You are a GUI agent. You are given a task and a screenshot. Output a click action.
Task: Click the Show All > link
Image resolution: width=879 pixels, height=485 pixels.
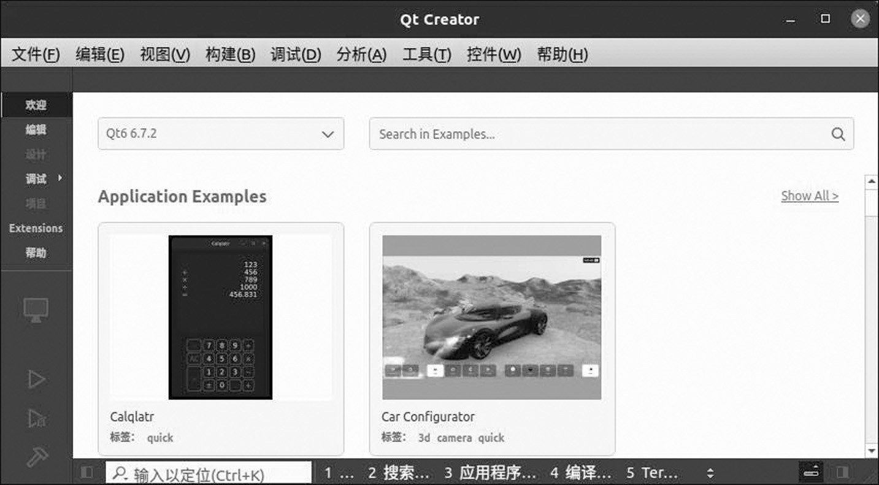pos(810,196)
